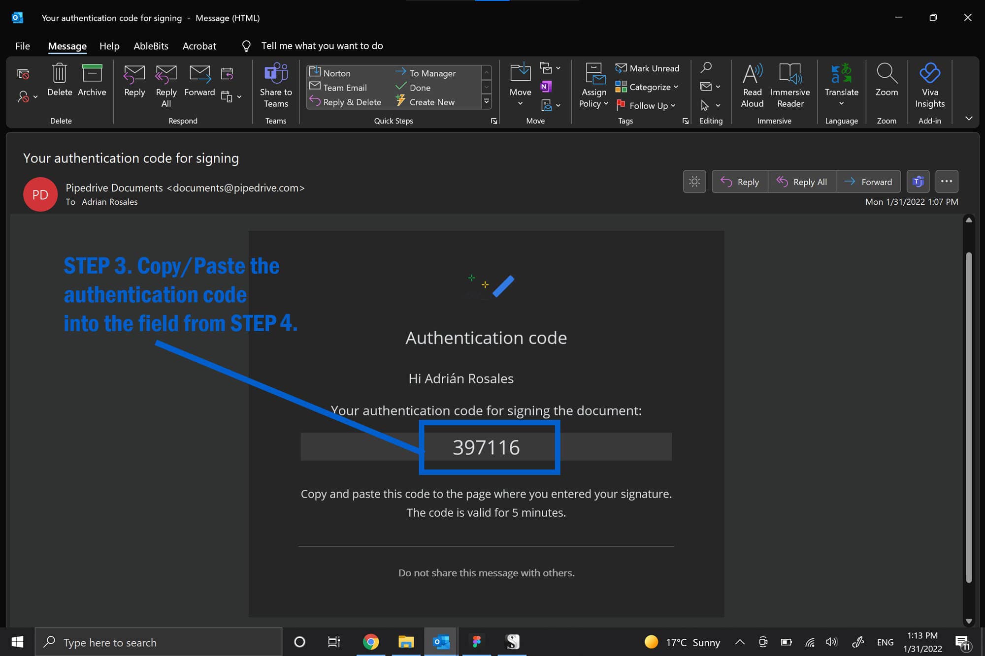Open Chrome from taskbar

[370, 642]
